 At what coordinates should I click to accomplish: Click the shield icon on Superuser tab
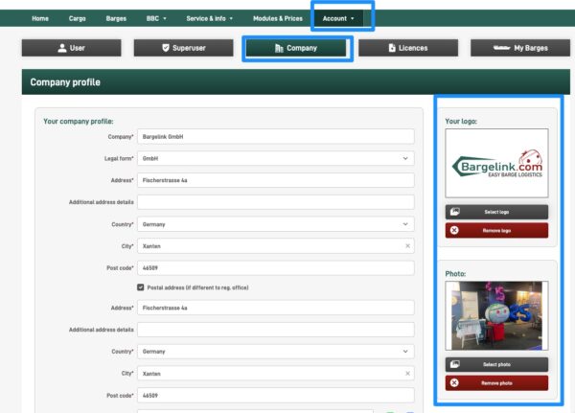tap(166, 48)
